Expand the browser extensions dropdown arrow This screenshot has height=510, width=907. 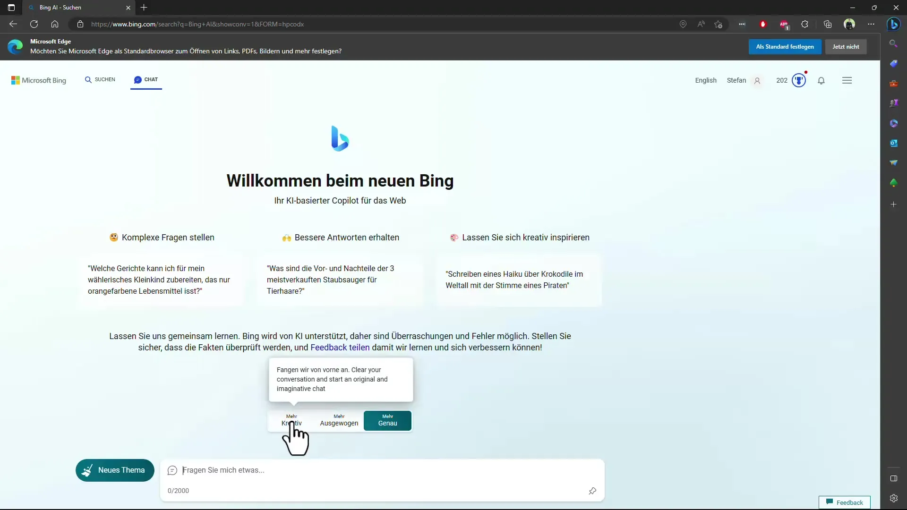tap(805, 24)
